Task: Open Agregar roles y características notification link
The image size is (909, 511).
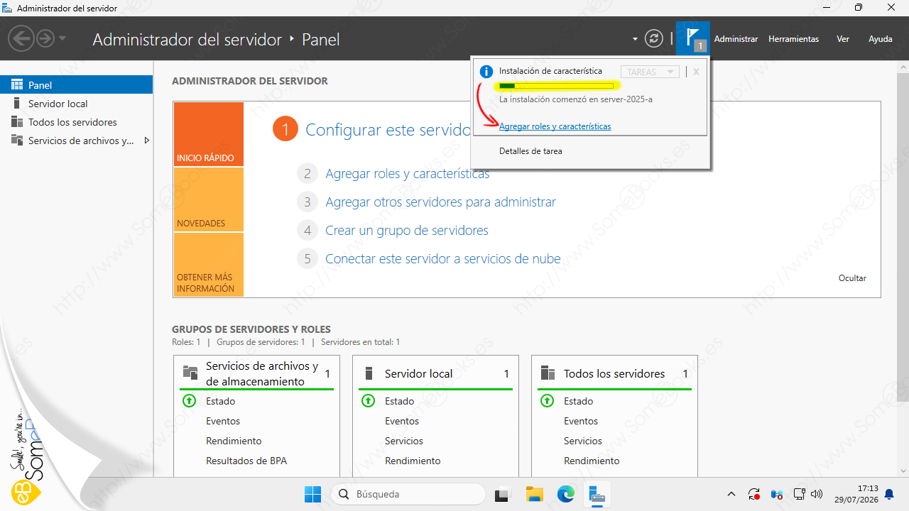Action: 555,126
